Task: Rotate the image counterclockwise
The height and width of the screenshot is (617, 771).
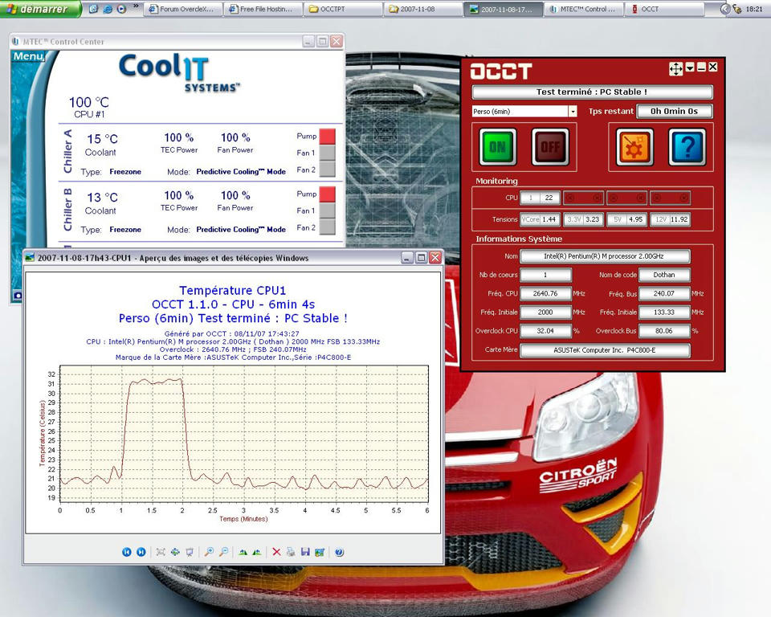Action: [x=257, y=552]
